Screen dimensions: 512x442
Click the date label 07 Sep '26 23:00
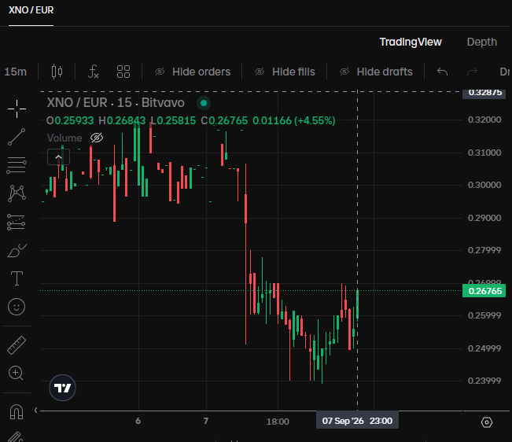click(x=357, y=421)
